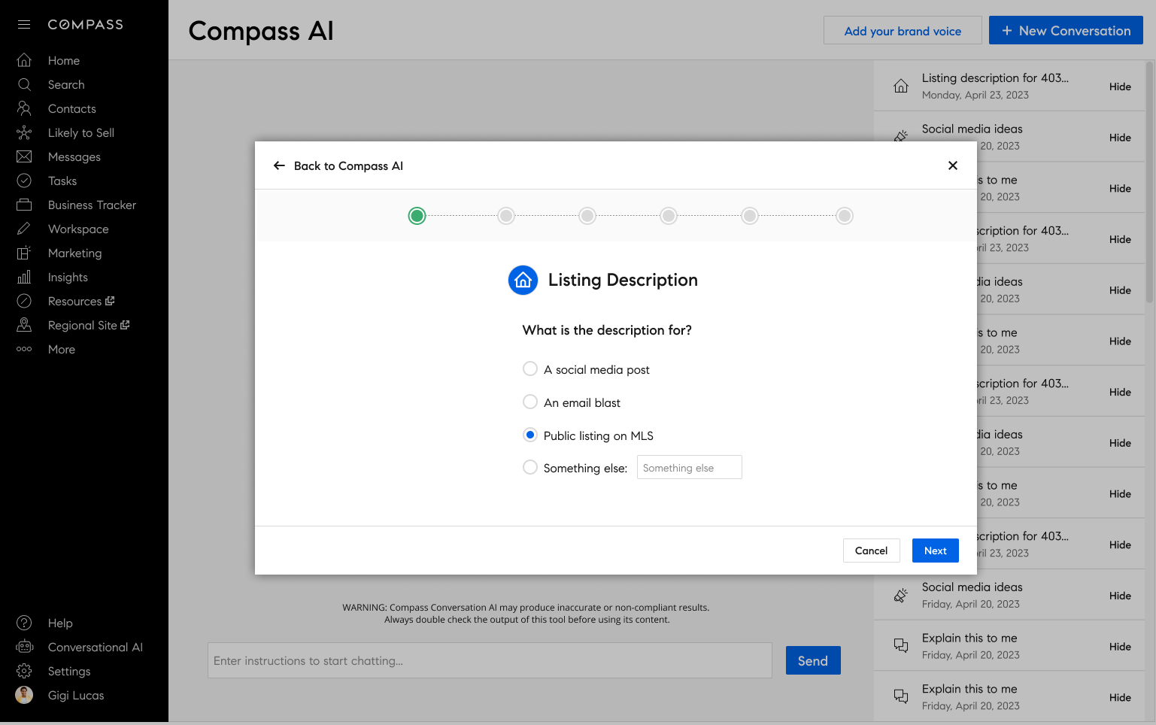Click the Regional Site pin icon
Screen dimensions: 1156x725
coord(24,325)
